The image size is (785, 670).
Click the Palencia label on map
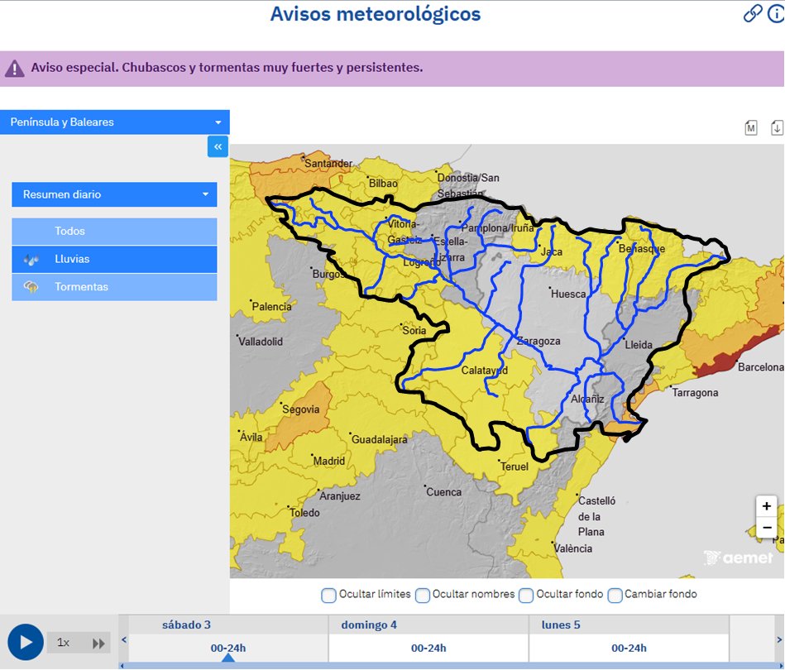coord(272,307)
